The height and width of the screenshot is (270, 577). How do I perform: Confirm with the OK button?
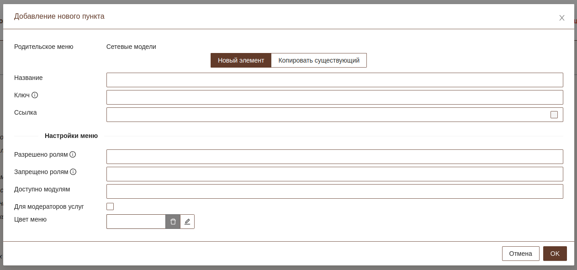[555, 254]
